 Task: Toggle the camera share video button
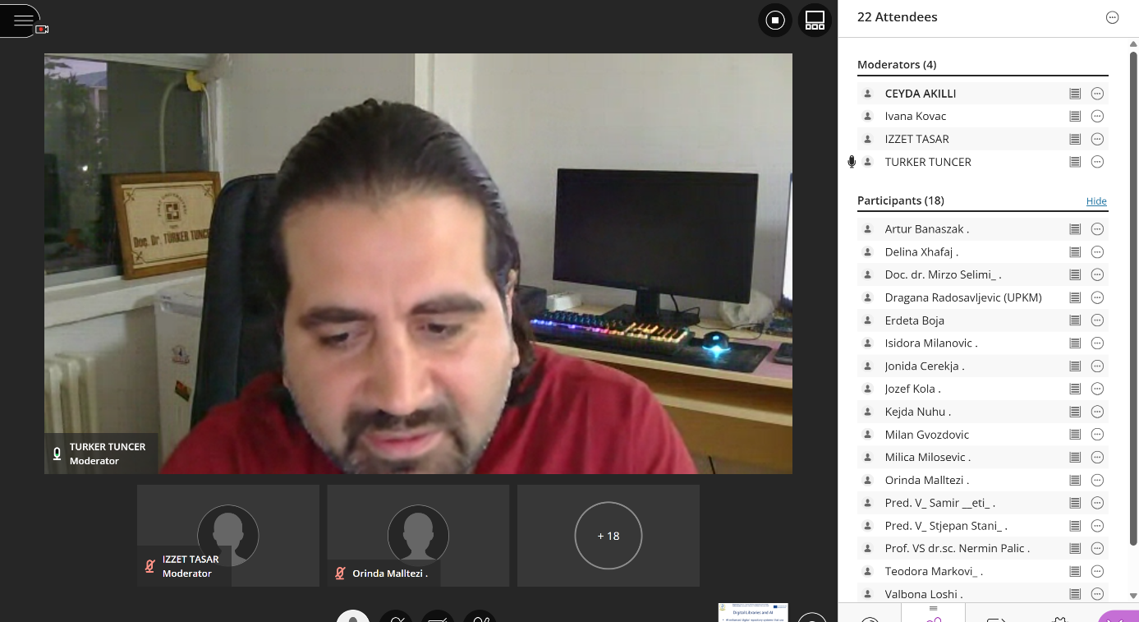point(438,616)
